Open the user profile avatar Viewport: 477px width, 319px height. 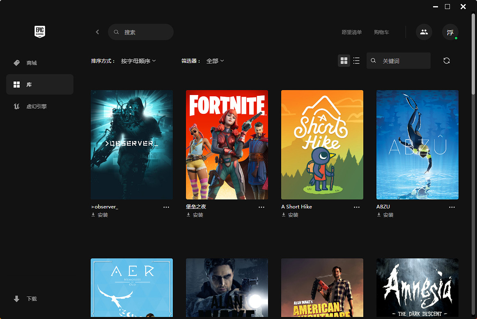pos(450,32)
